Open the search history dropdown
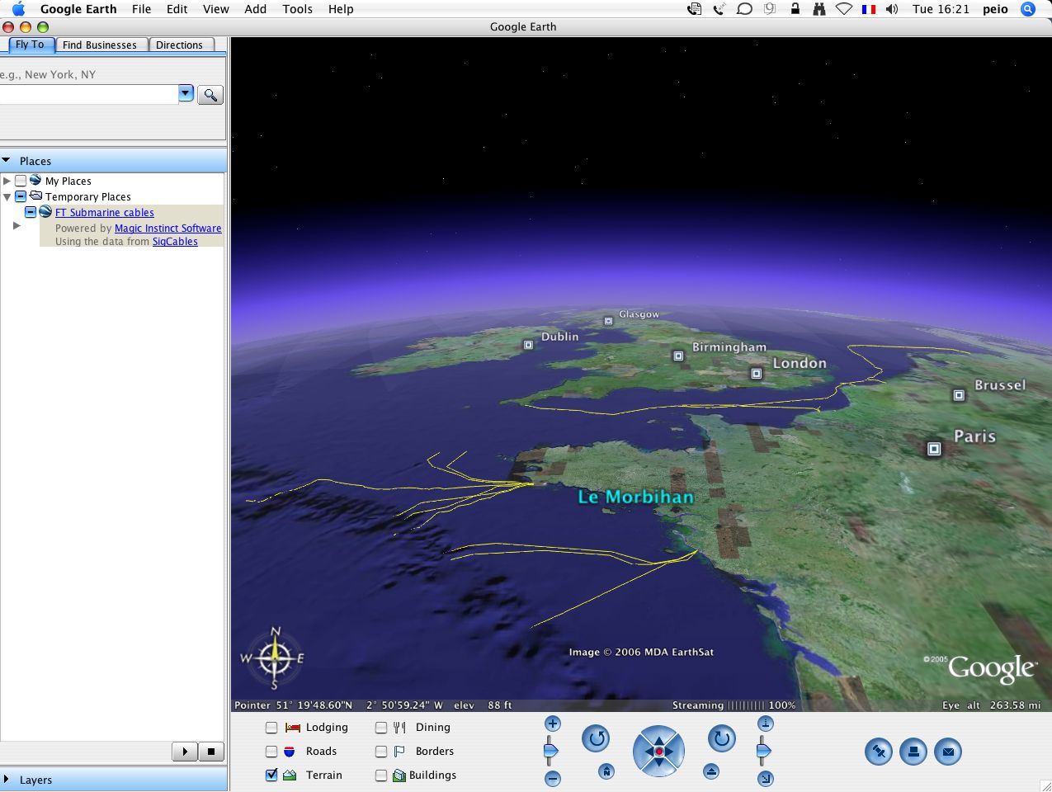 coord(185,93)
